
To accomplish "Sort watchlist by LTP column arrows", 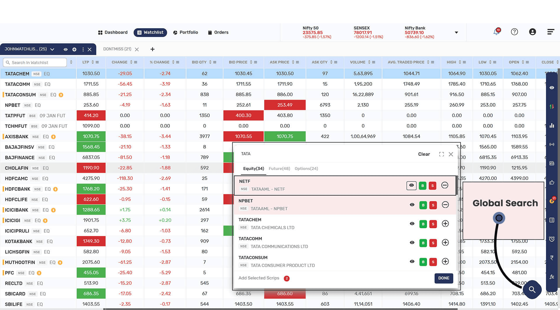I will [x=93, y=62].
